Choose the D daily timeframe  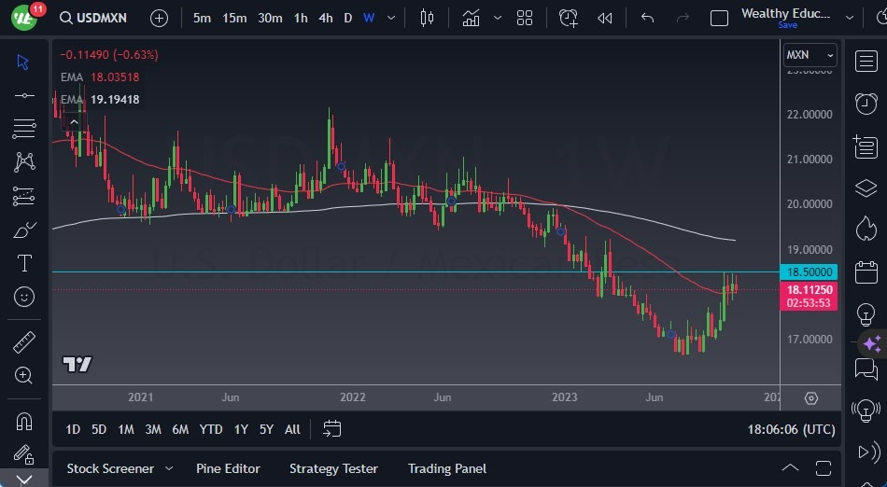tap(348, 18)
